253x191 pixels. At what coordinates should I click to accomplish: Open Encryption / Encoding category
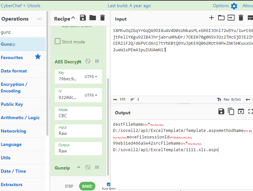(14, 88)
